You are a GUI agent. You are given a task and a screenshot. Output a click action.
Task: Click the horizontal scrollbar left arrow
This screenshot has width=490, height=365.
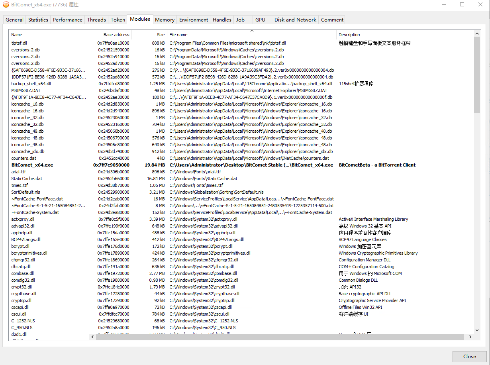[93, 337]
